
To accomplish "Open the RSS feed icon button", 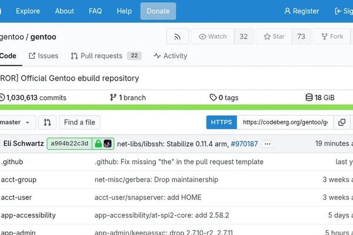I will 178,36.
